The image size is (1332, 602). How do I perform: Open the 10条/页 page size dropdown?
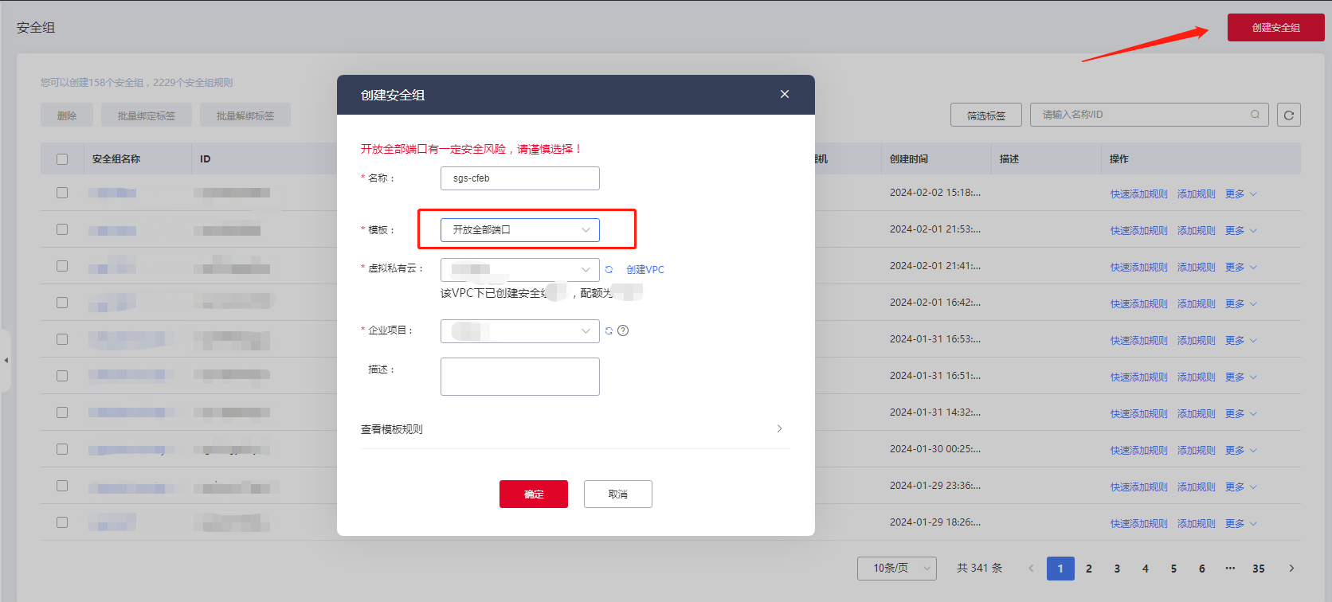(x=897, y=569)
